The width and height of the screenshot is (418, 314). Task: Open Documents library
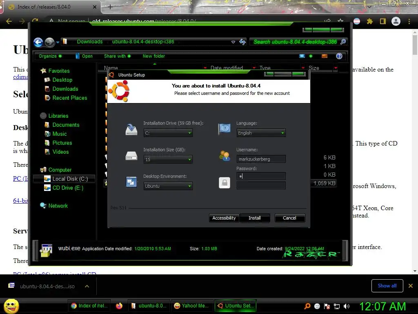click(x=62, y=125)
